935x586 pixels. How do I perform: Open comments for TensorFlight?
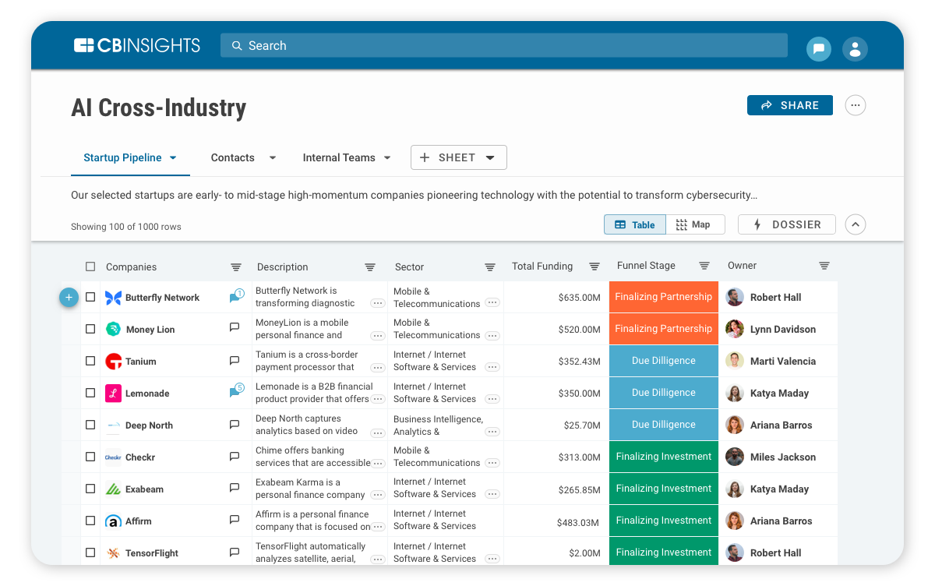point(235,552)
